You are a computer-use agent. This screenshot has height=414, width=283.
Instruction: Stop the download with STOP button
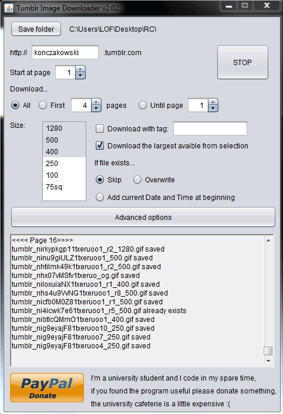click(x=242, y=62)
